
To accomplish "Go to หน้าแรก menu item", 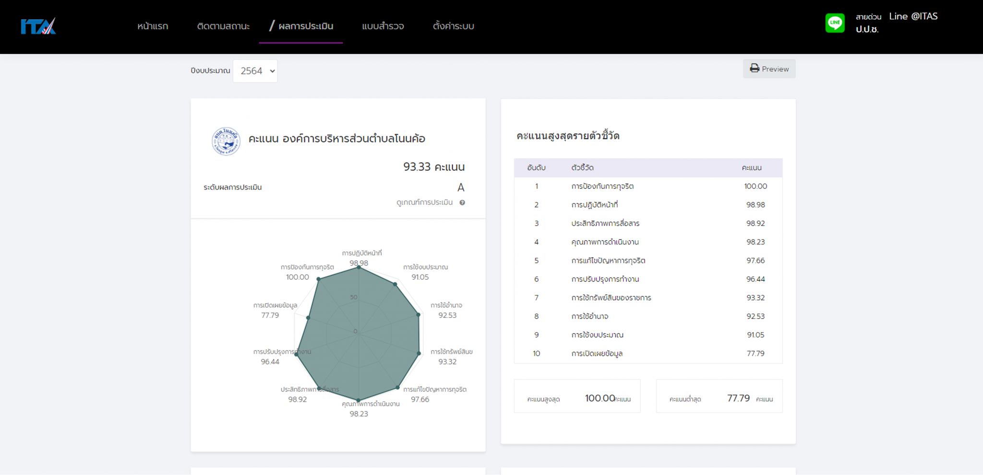I will coord(153,26).
